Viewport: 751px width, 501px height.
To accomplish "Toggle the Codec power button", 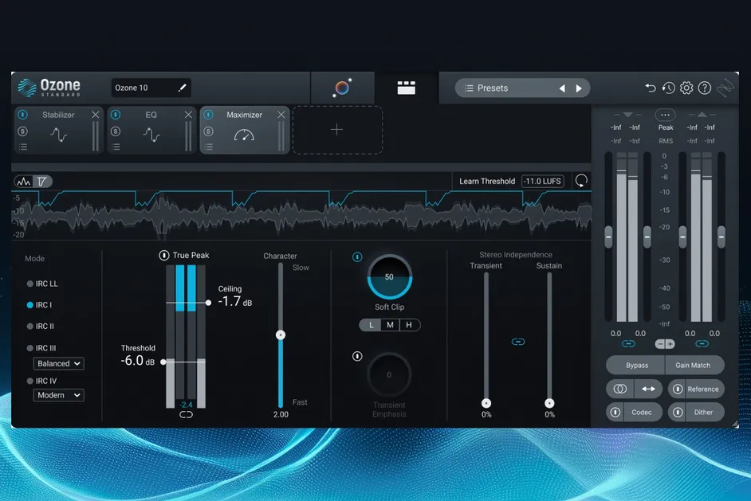I will pyautogui.click(x=615, y=412).
